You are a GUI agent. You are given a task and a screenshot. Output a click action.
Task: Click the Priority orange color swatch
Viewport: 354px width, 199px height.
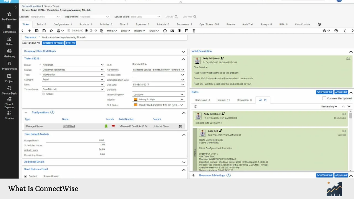click(136, 99)
